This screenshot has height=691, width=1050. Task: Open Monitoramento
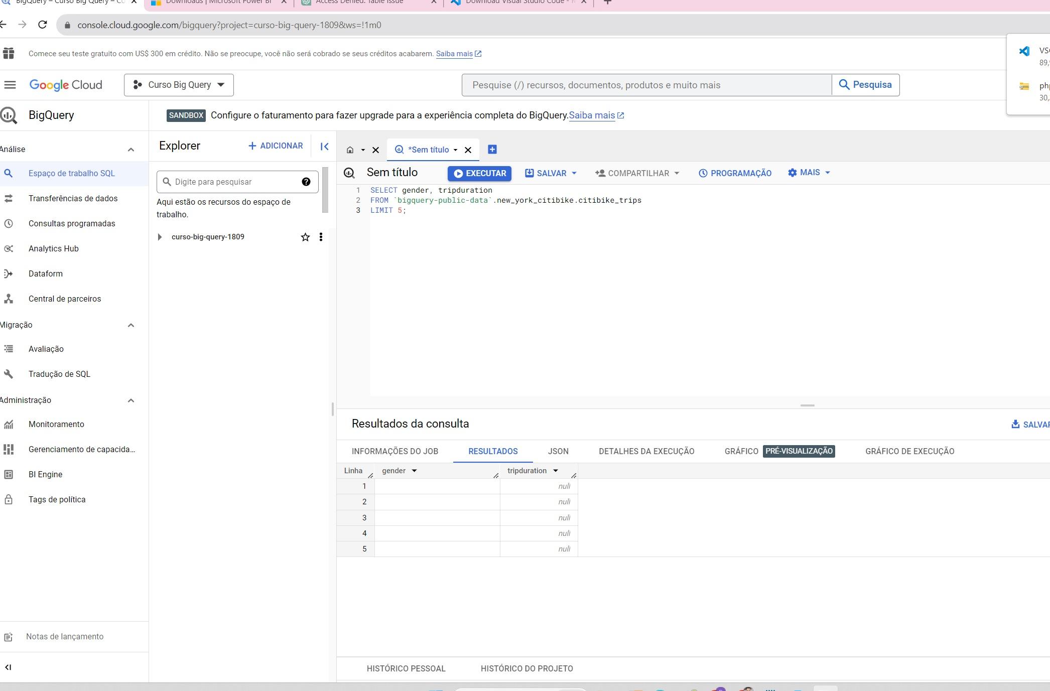pos(56,424)
